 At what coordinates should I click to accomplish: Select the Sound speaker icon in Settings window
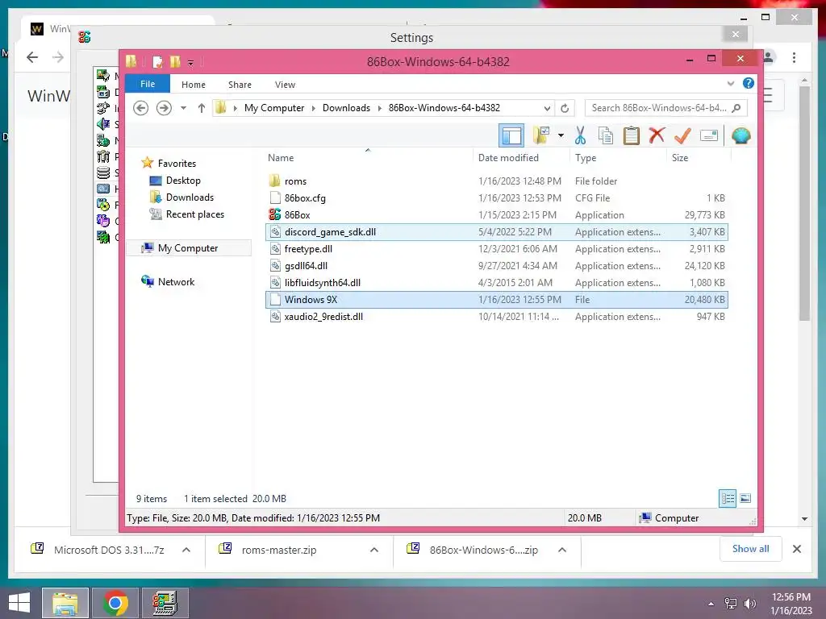click(103, 124)
